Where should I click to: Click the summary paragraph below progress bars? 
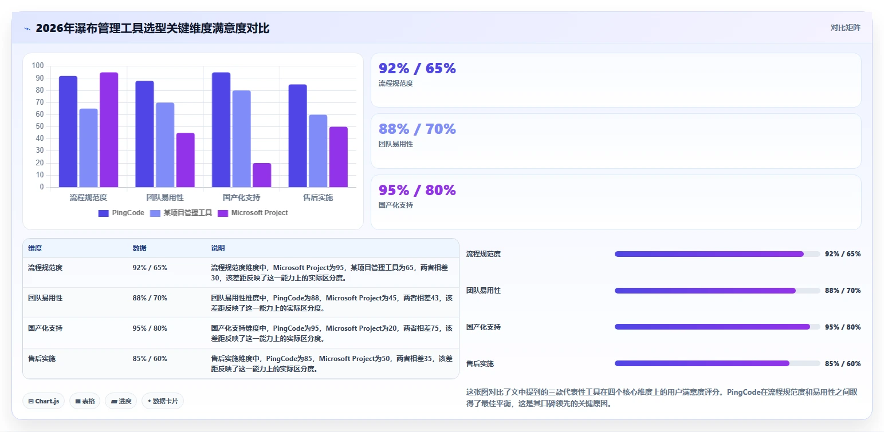662,398
